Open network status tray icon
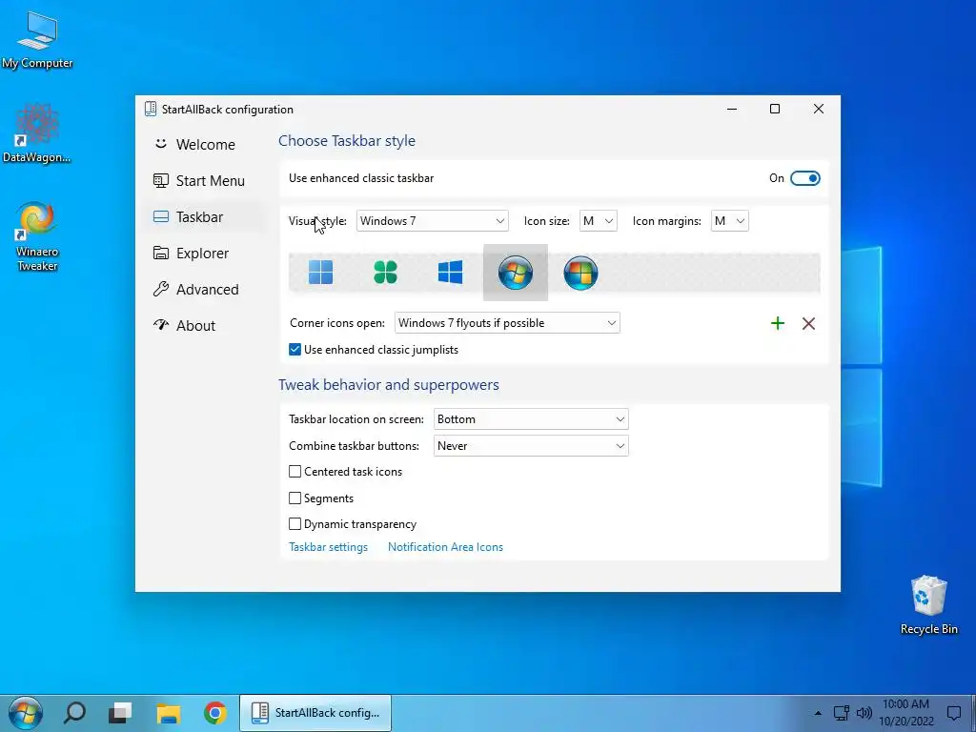This screenshot has width=976, height=732. pos(842,713)
